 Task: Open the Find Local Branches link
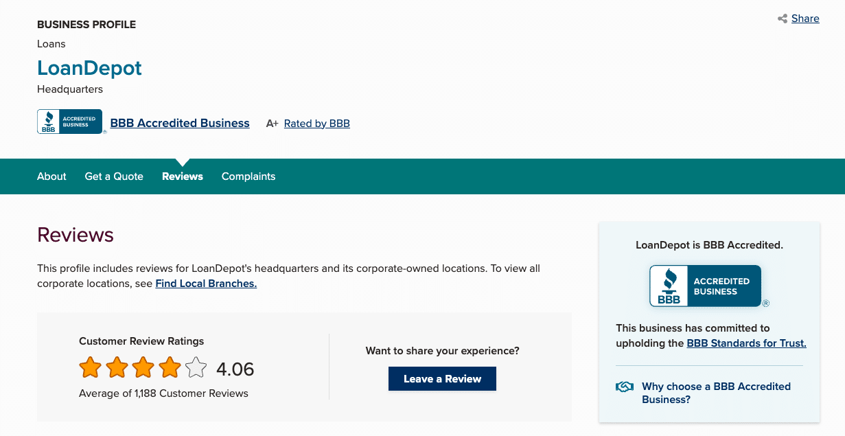206,284
